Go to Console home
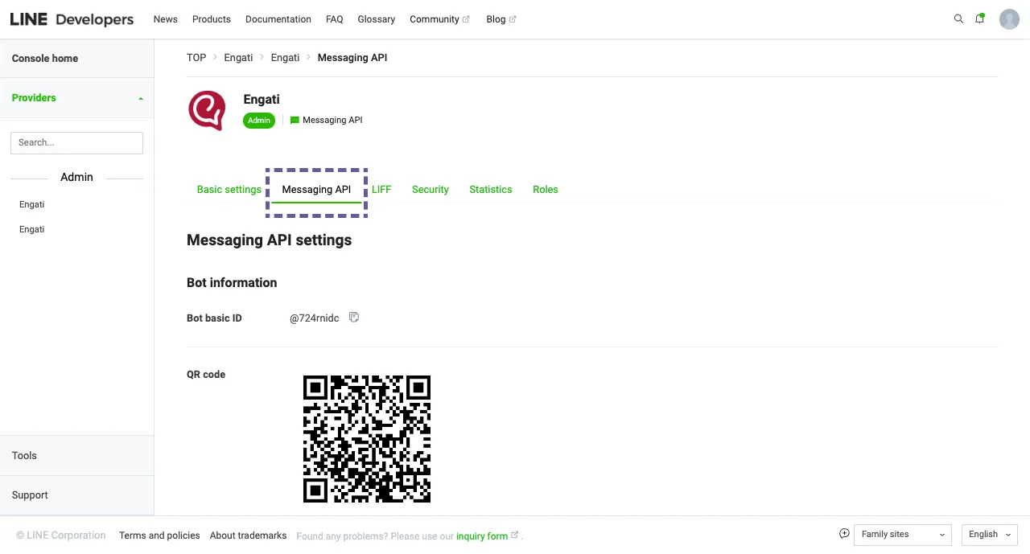The width and height of the screenshot is (1030, 554). coord(45,59)
